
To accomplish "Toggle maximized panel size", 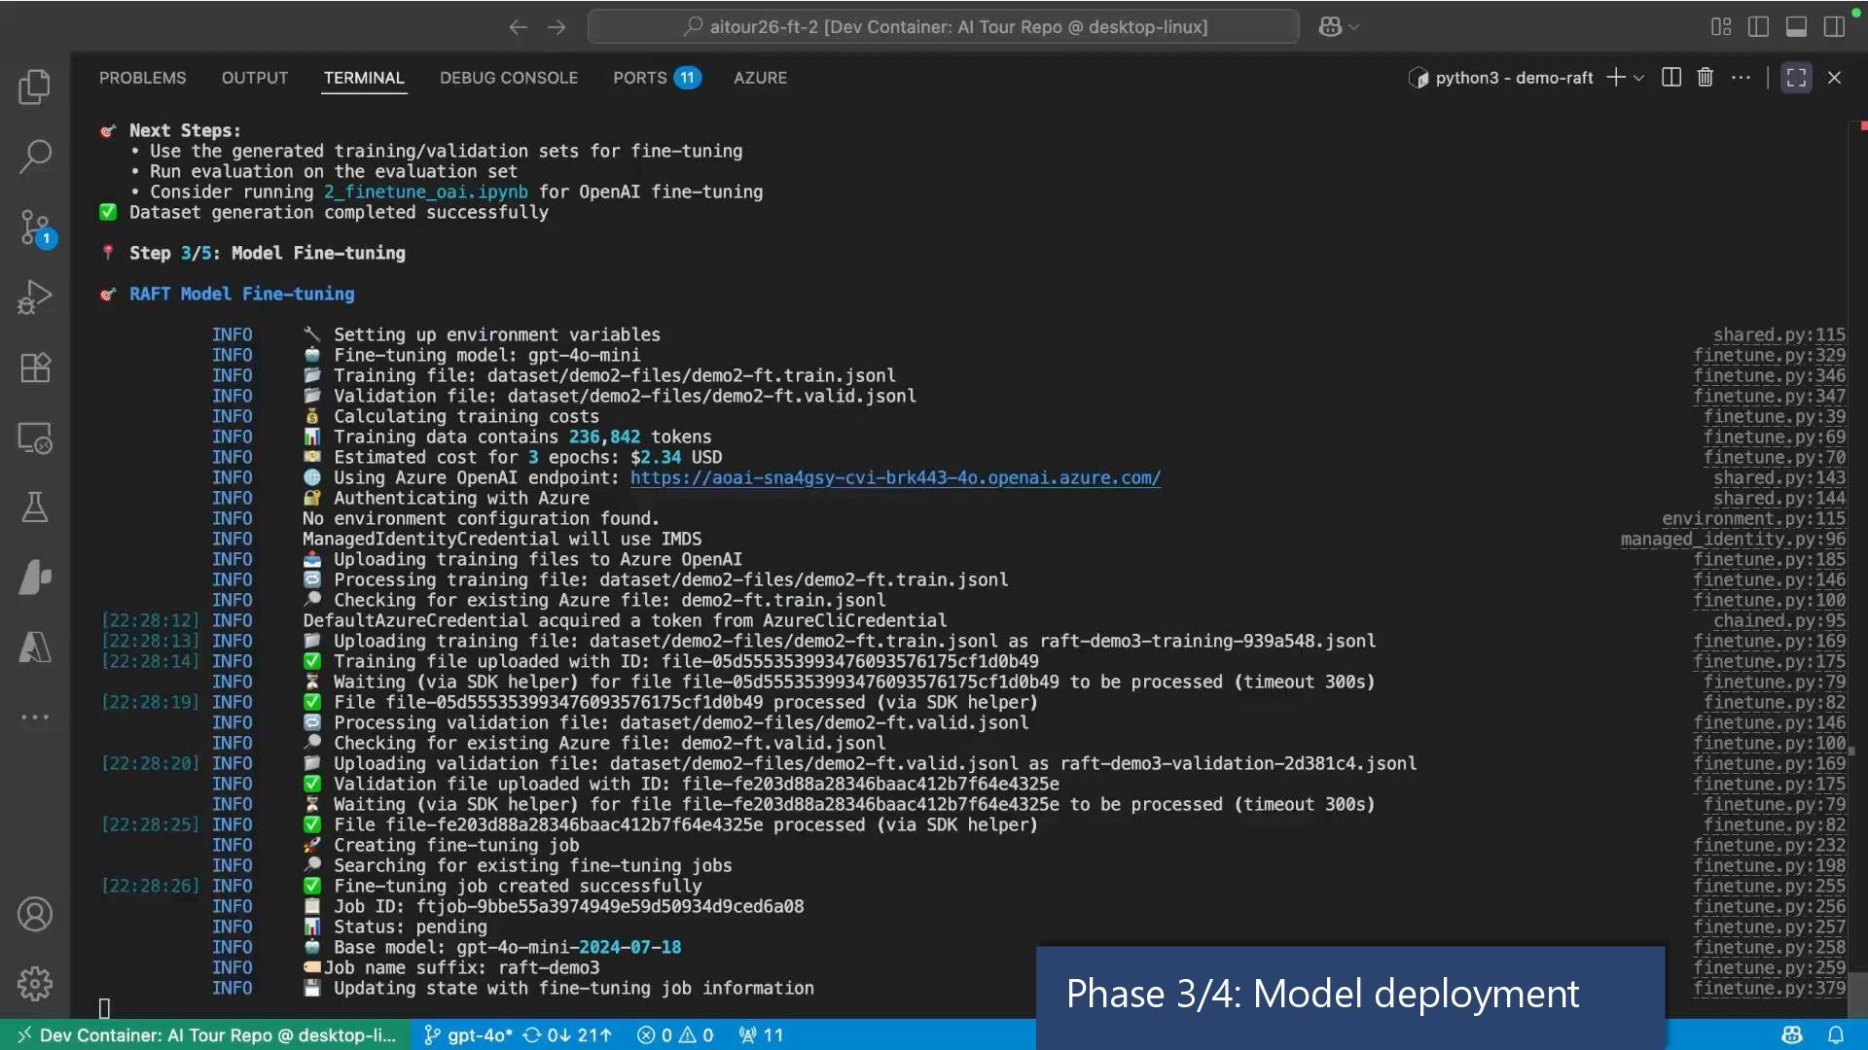I will pyautogui.click(x=1796, y=78).
